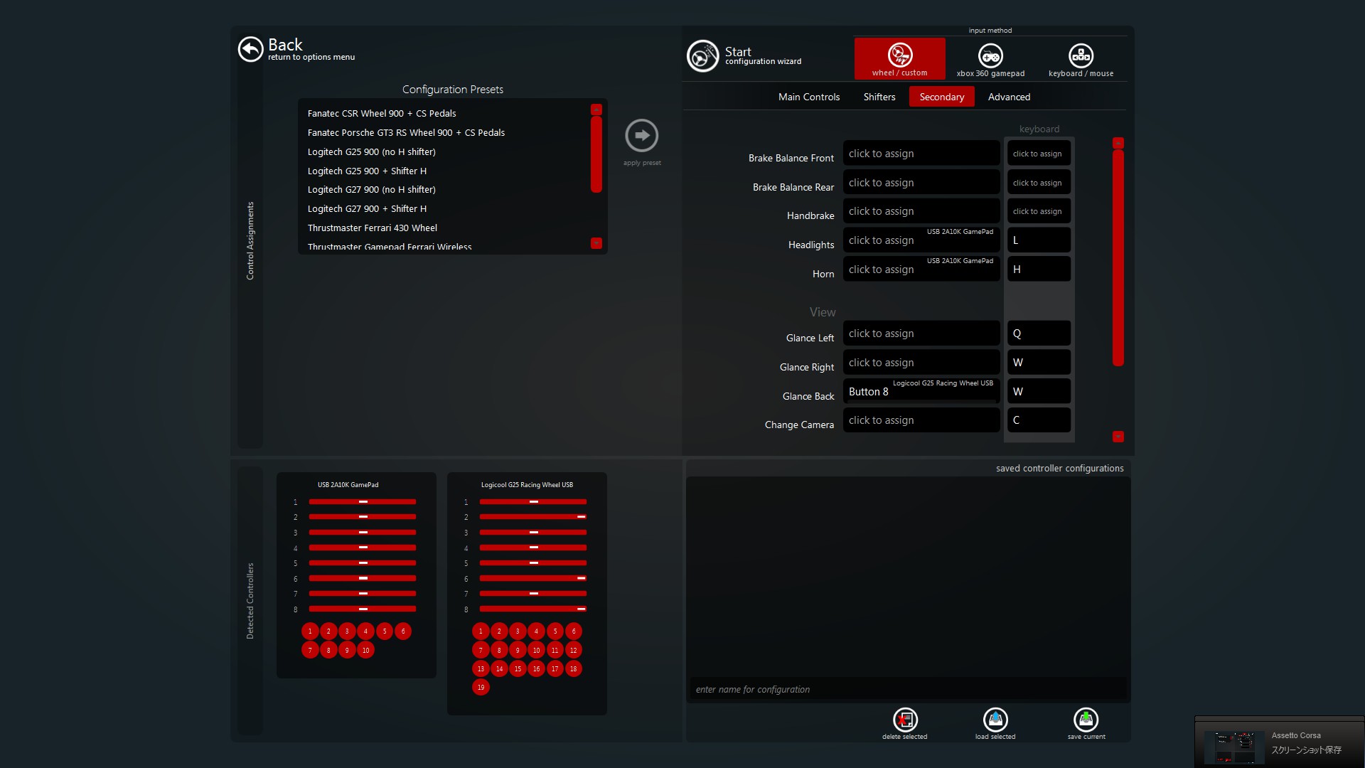Image resolution: width=1365 pixels, height=768 pixels.
Task: Click the load selected configuration icon
Action: (995, 720)
